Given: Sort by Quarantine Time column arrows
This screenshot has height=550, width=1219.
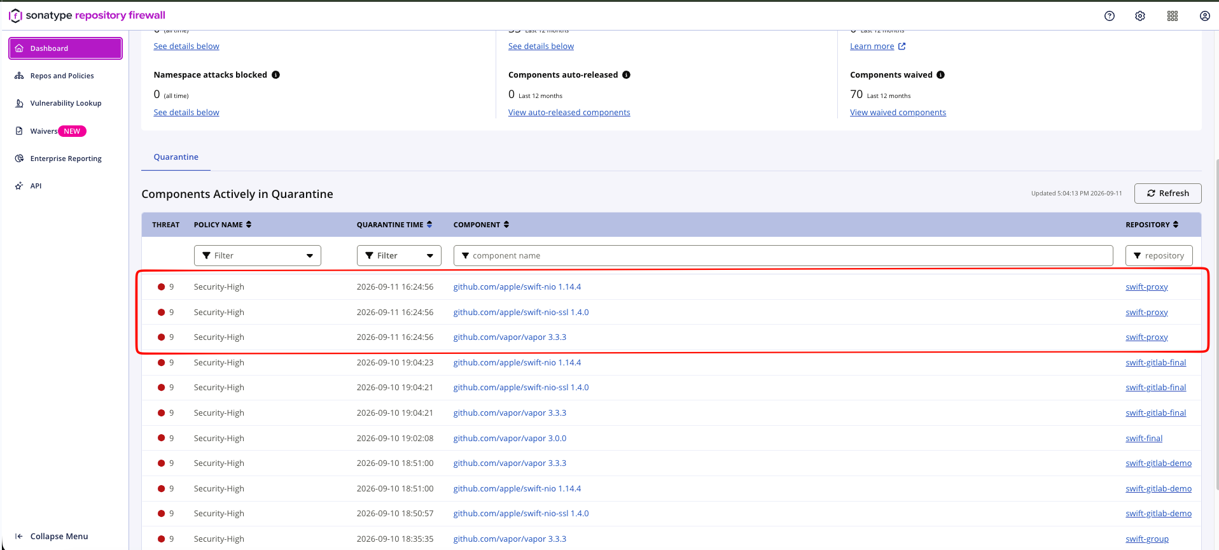Looking at the screenshot, I should point(429,225).
